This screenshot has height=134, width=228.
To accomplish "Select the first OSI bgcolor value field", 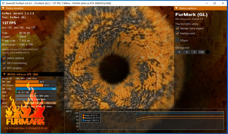I will tap(179, 52).
